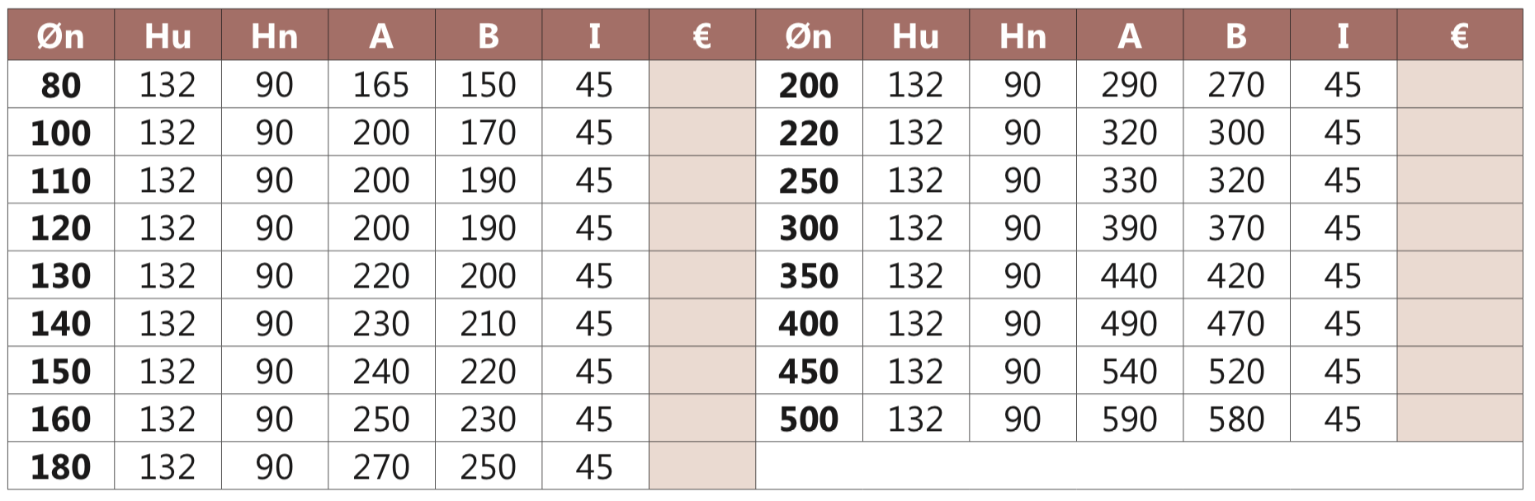Select the bold 80 diameter row label

coord(61,85)
